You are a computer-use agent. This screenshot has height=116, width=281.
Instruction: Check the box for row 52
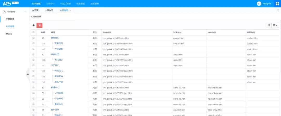33,54
